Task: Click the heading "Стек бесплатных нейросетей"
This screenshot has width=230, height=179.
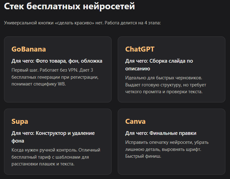Action: click(x=69, y=6)
